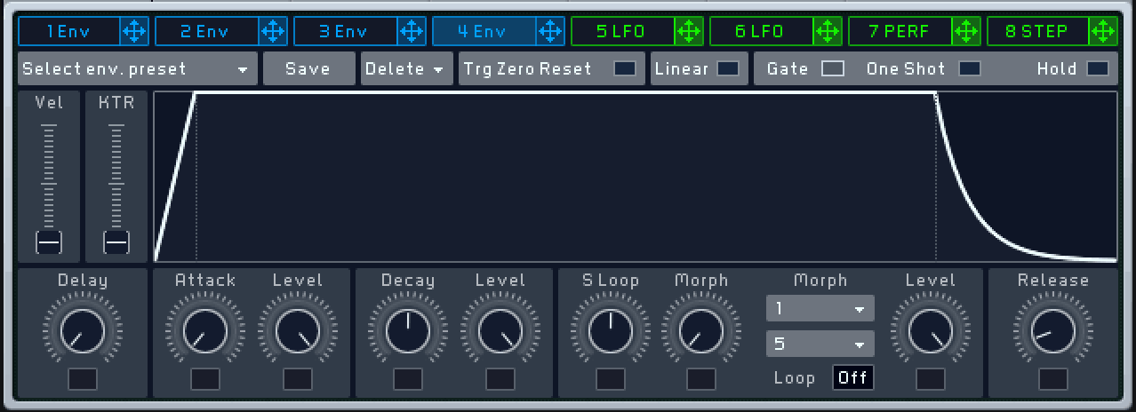Select the 4 Env tab

coord(484,32)
